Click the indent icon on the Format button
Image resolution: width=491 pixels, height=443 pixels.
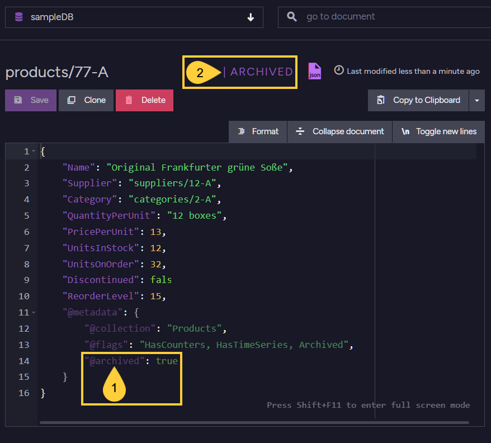(x=241, y=131)
